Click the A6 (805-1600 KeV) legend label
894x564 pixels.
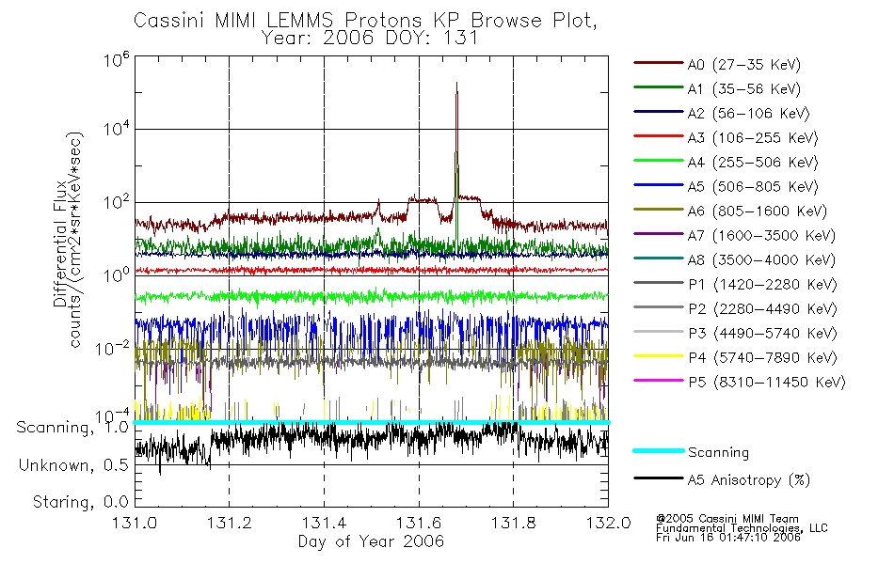758,211
